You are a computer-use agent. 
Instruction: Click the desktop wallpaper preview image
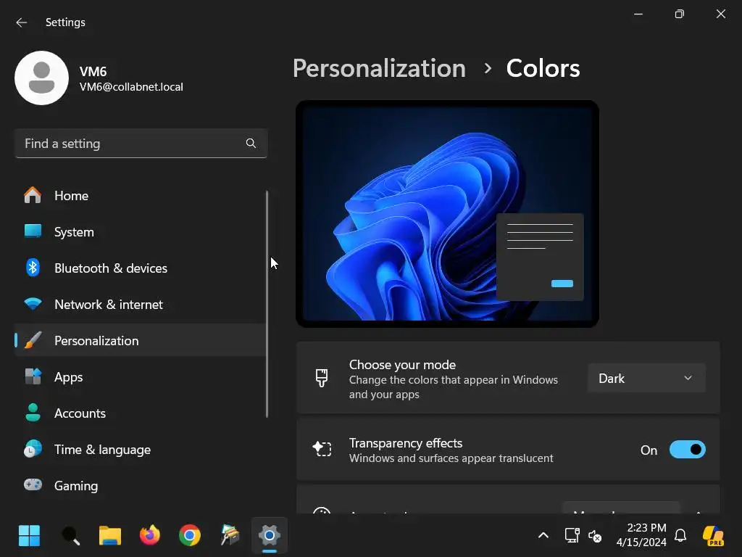[x=447, y=214]
